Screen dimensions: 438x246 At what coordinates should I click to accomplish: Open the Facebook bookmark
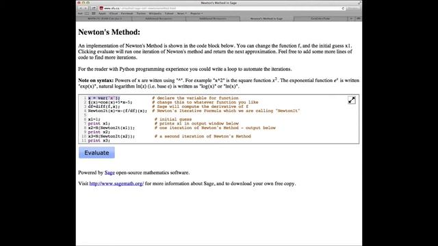[x=127, y=14]
